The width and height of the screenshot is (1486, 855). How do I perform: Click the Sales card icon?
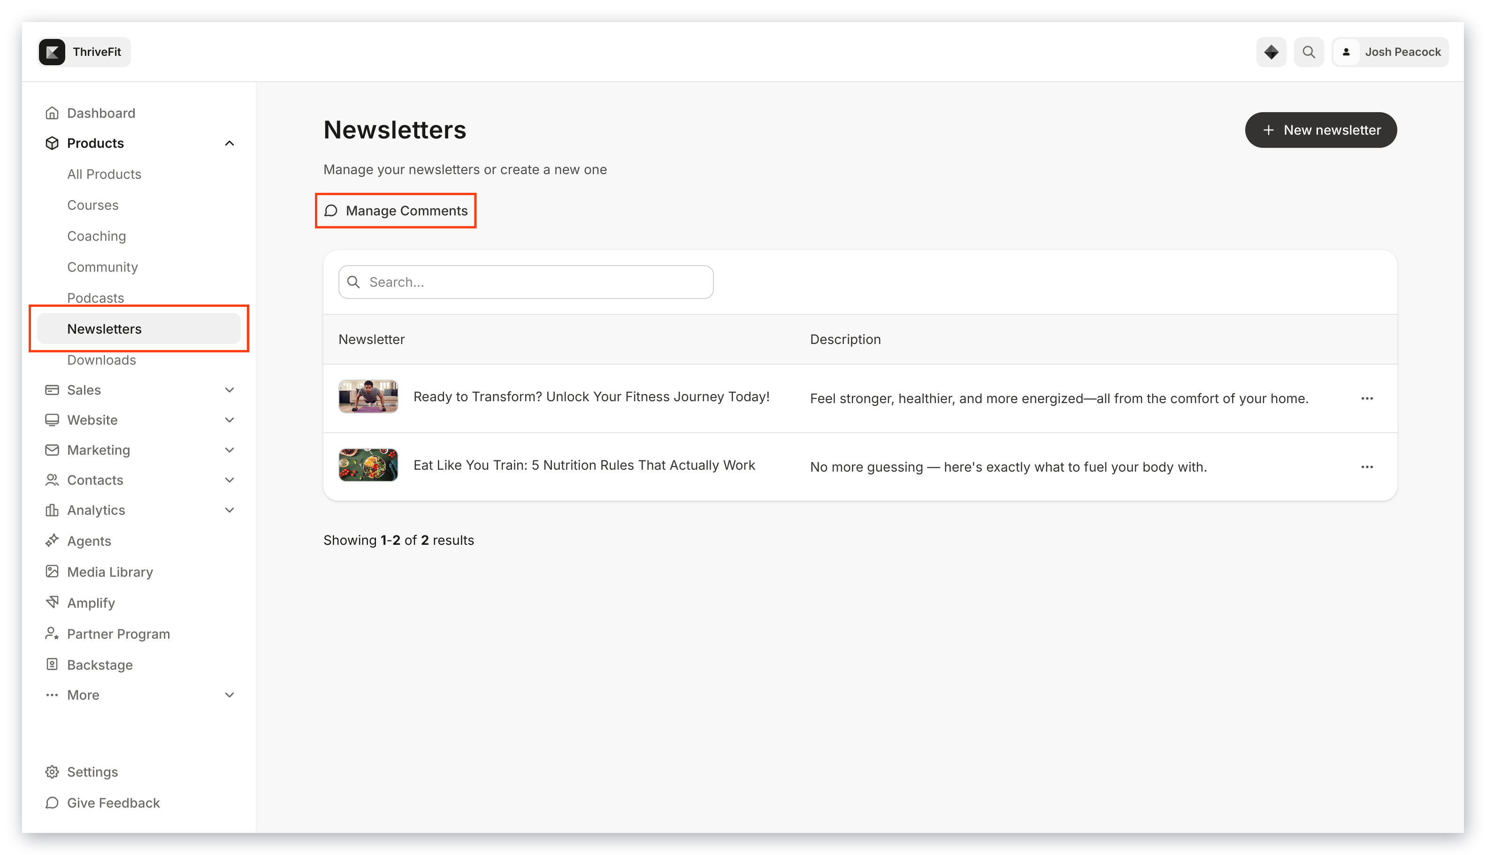click(x=52, y=390)
